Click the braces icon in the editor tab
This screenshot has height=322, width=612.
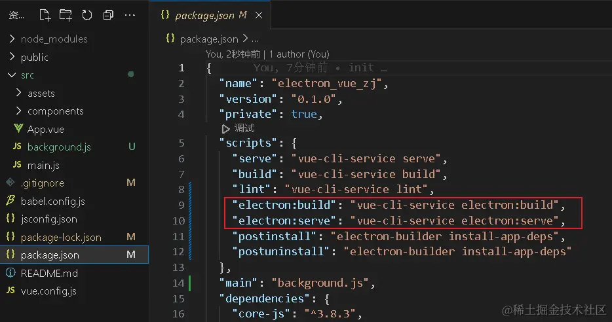click(x=165, y=15)
